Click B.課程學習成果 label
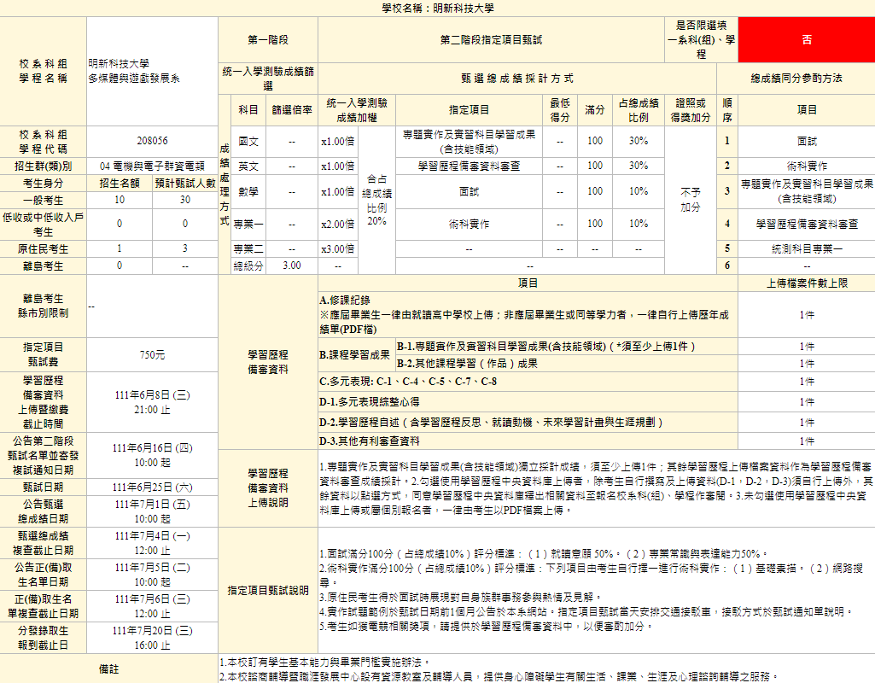This screenshot has height=683, width=875. click(355, 355)
